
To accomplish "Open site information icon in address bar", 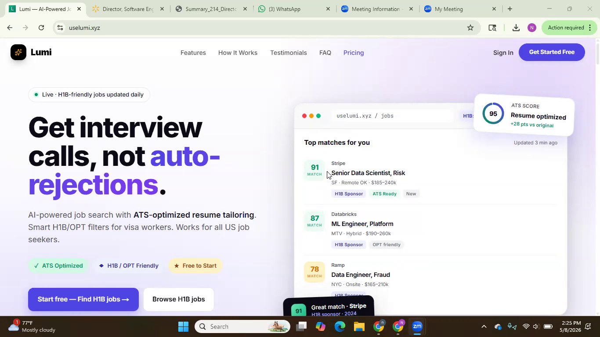I will click(x=61, y=28).
